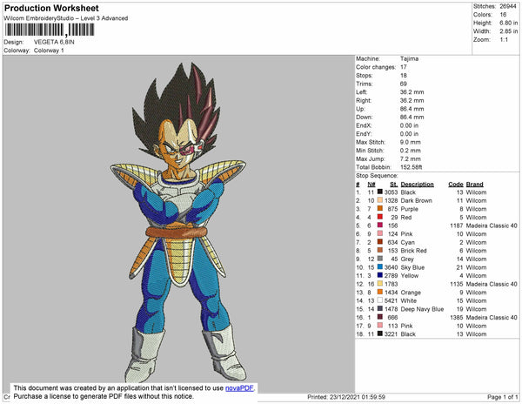The image size is (522, 404).
Task: Select the Trims value 69
Action: 403,84
